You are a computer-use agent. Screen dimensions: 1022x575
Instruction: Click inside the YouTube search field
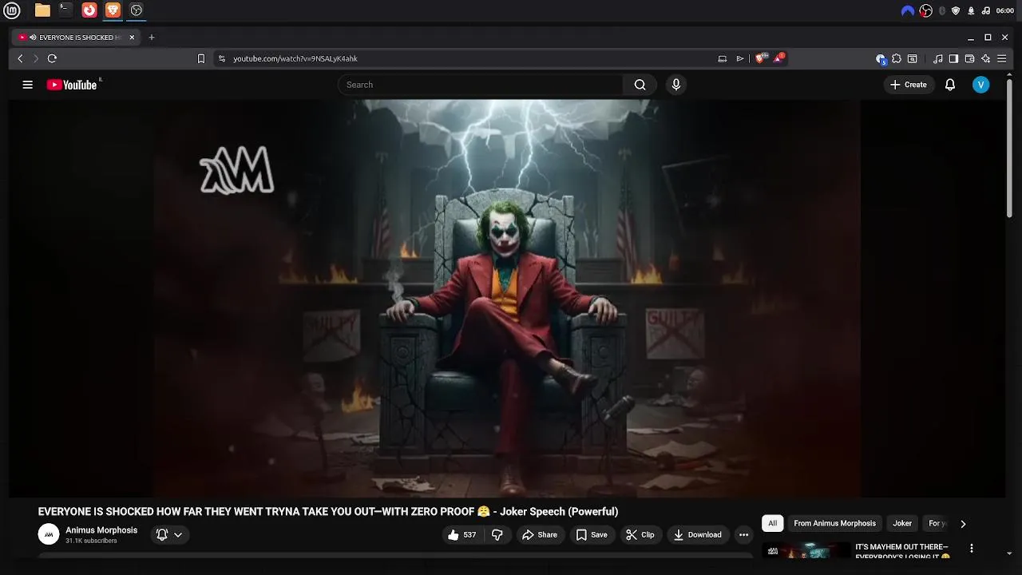tap(481, 85)
